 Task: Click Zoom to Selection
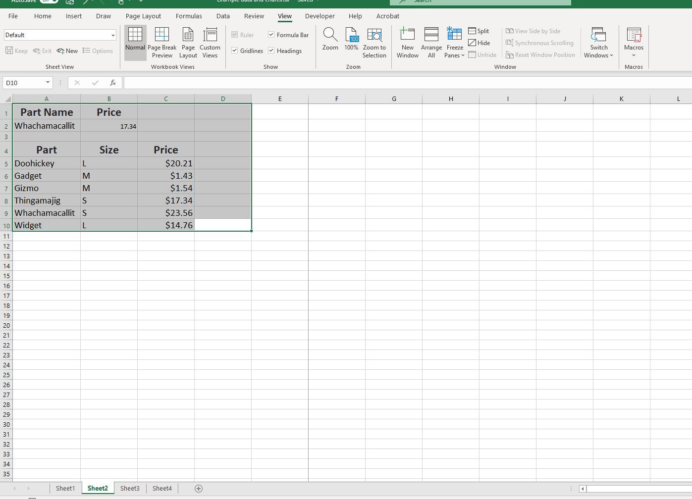tap(374, 43)
